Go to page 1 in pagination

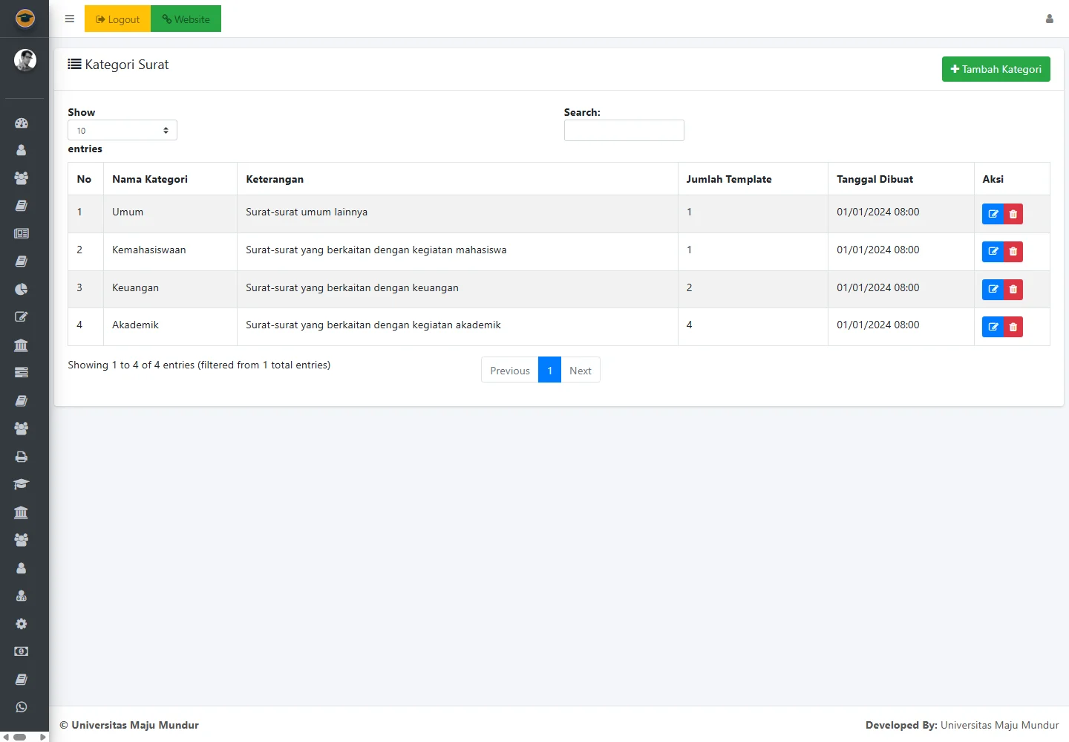point(549,371)
